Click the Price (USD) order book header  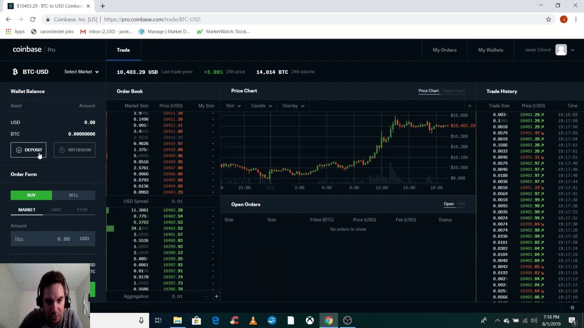point(171,106)
